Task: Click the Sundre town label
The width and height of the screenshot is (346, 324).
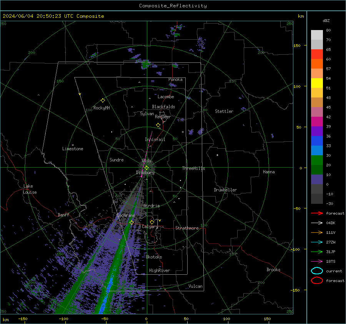Action: click(116, 159)
